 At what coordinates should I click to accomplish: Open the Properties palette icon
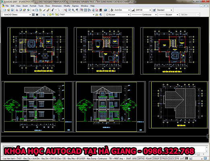(82, 10)
